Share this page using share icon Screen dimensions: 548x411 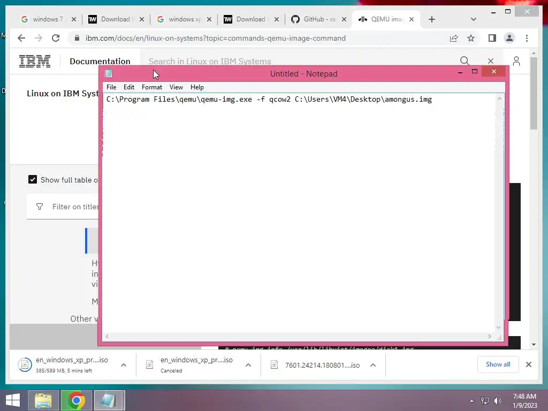[x=454, y=38]
